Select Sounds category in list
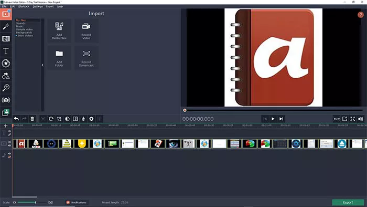 coord(20,24)
